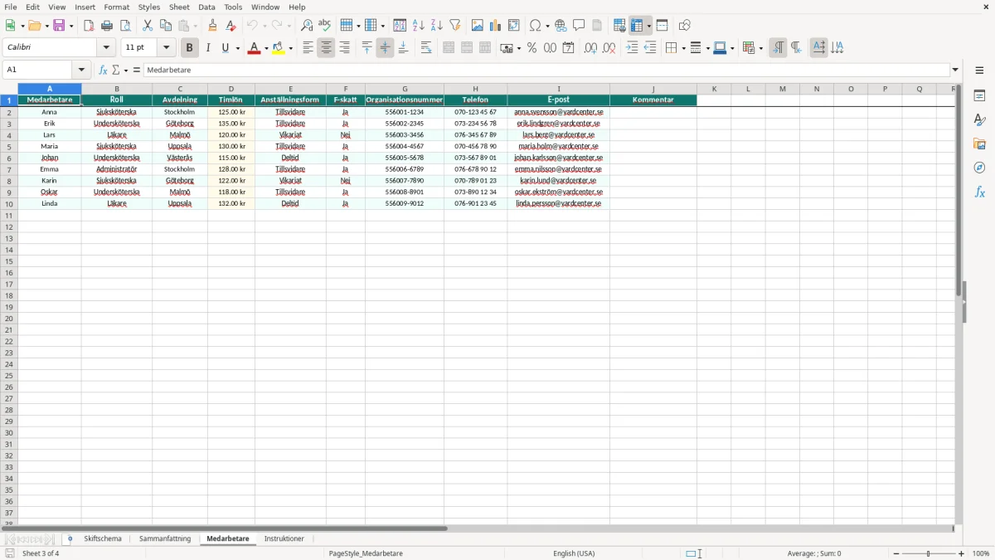Image resolution: width=995 pixels, height=560 pixels.
Task: Open the font size dropdown
Action: 167,48
